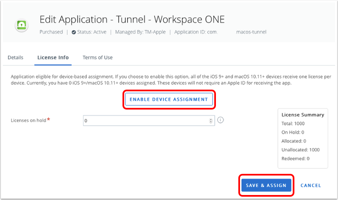The height and width of the screenshot is (200, 338).
Task: Click the License Summary heading
Action: (x=303, y=115)
